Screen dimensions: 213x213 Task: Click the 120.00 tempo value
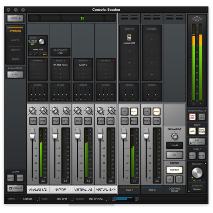pos(27,199)
